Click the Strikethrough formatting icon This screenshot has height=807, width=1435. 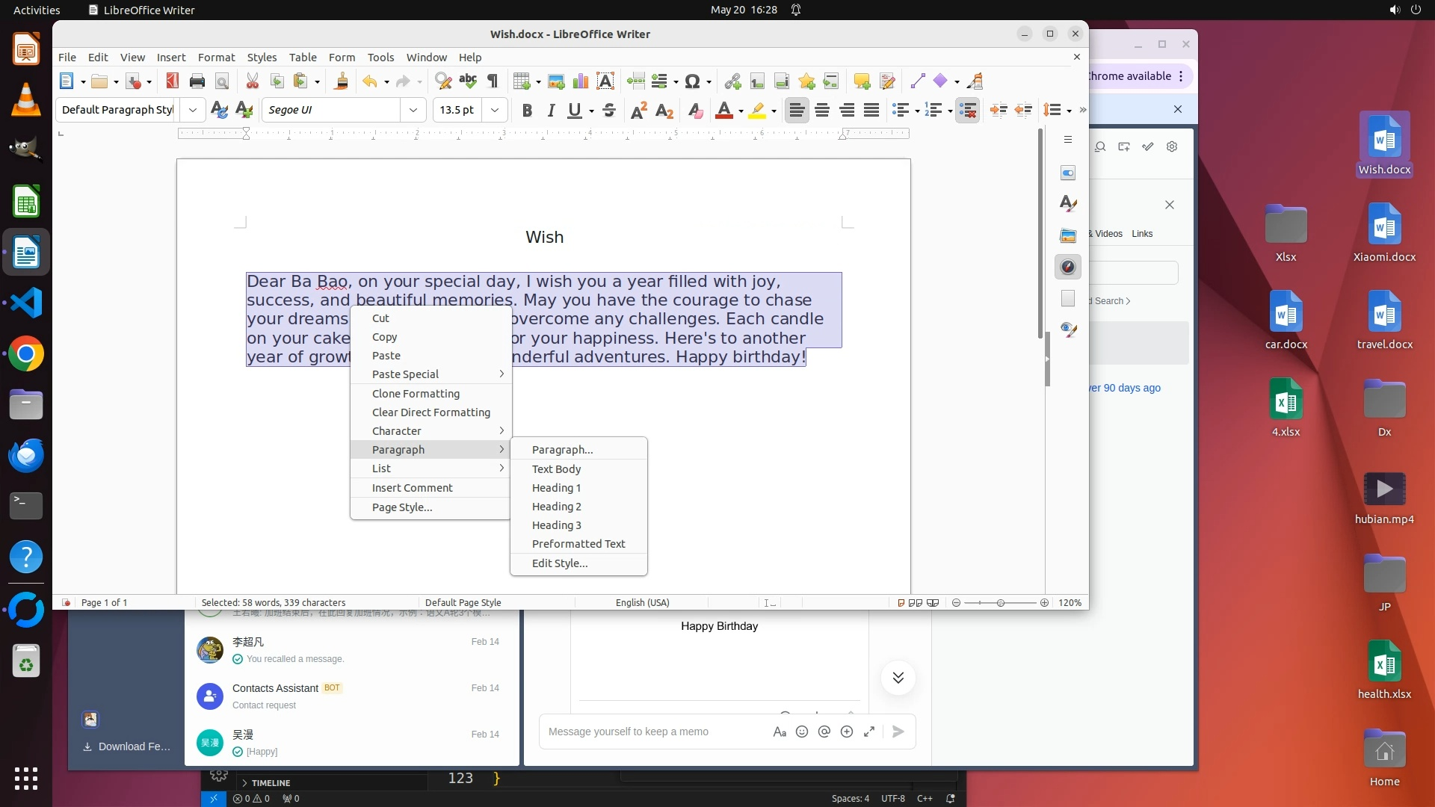(x=609, y=111)
